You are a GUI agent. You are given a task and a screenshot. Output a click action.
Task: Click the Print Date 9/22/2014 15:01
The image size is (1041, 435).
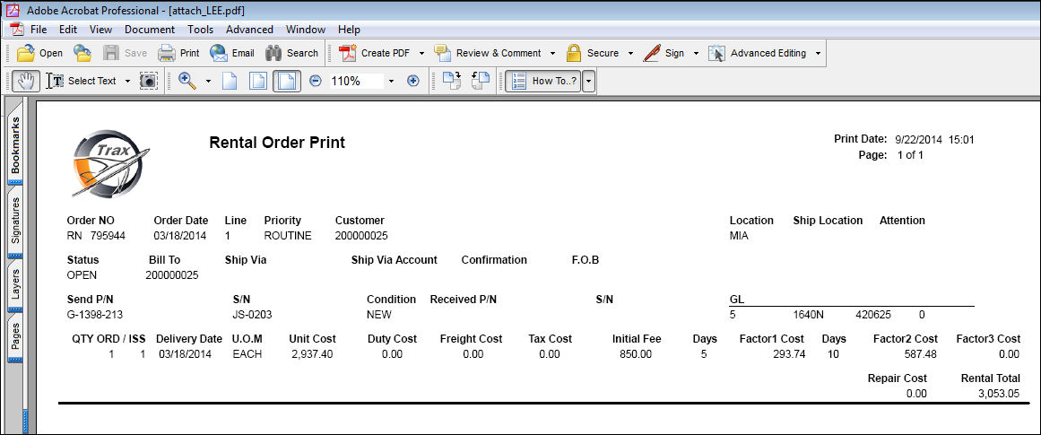(934, 139)
